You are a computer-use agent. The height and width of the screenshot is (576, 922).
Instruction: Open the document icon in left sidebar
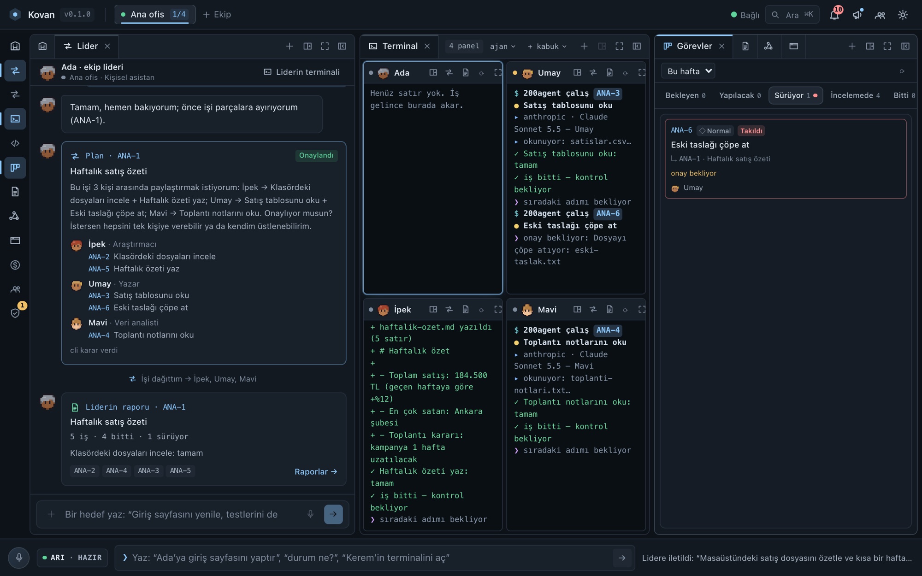pos(15,192)
